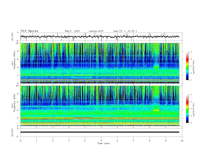Viewport: 205px width, 158px height.
Task: Click the upper color bar's log(PSD) label
Action: tap(194, 67)
